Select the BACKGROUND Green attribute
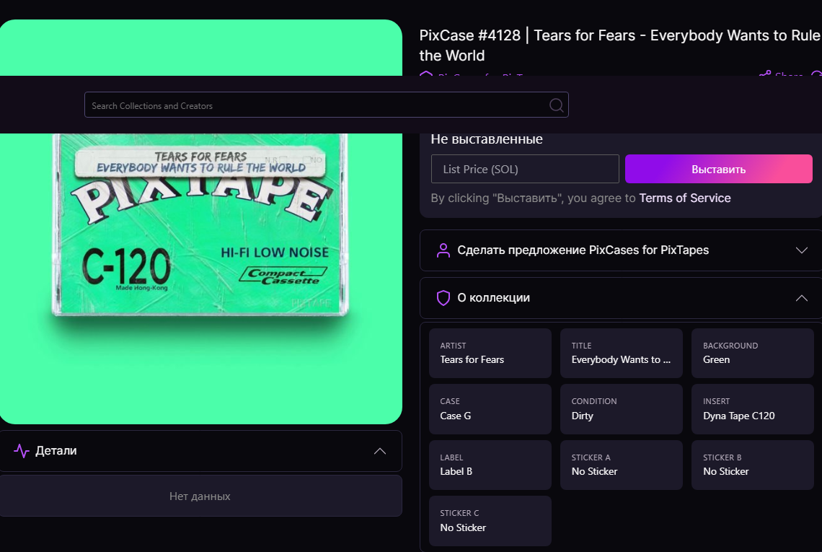 [752, 353]
